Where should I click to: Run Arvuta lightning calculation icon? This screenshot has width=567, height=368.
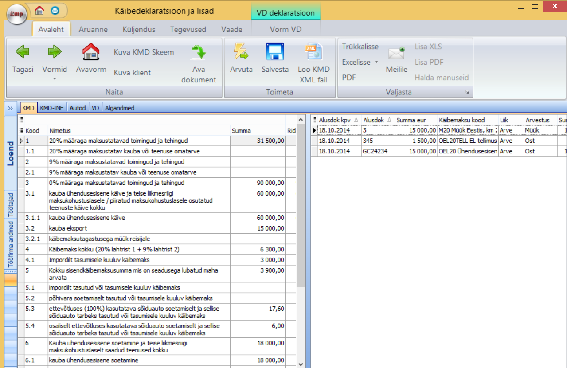tap(241, 52)
